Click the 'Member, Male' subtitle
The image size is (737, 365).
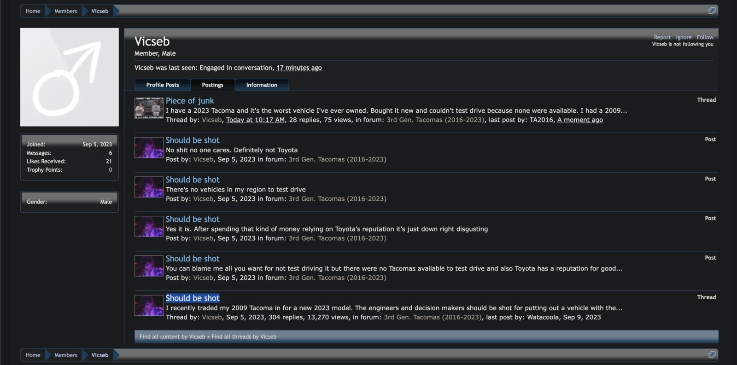pyautogui.click(x=155, y=53)
